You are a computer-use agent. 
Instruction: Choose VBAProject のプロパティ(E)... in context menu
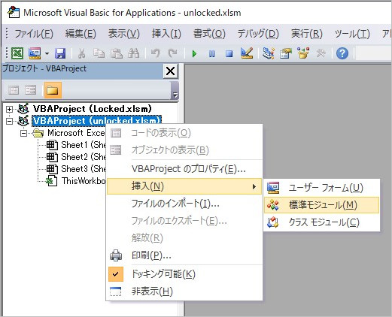pyautogui.click(x=184, y=169)
